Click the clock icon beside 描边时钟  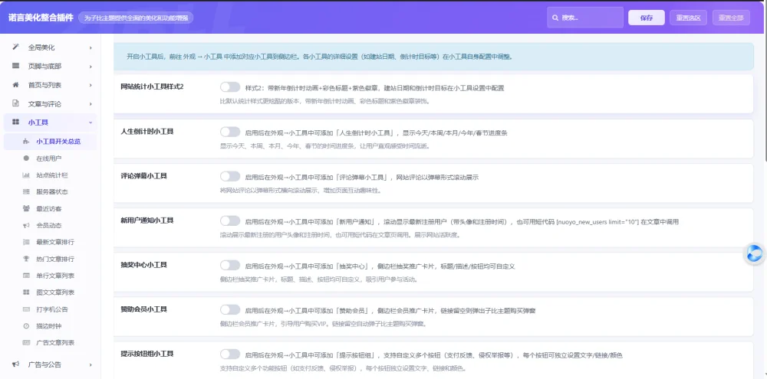pyautogui.click(x=26, y=325)
